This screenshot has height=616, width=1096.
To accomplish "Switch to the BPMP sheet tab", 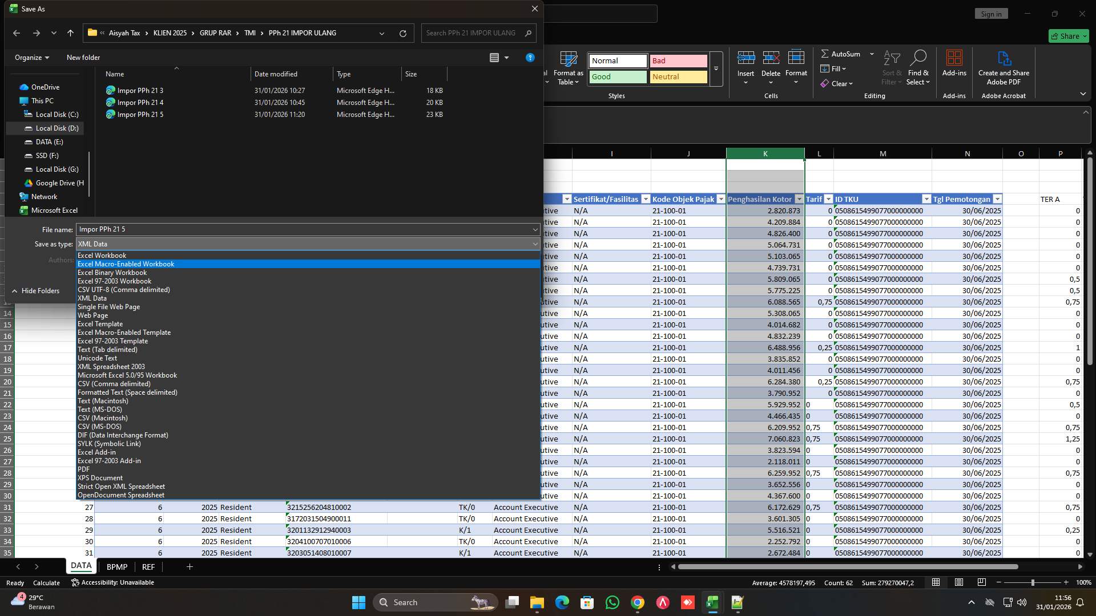I will pyautogui.click(x=116, y=566).
